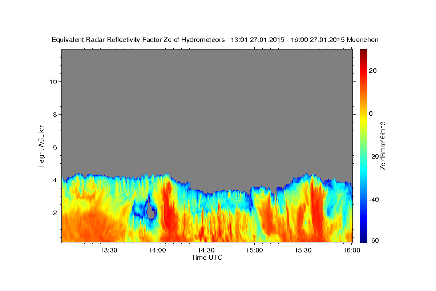
Task: Click the 'Height AGL km' axis label
Action: click(41, 145)
